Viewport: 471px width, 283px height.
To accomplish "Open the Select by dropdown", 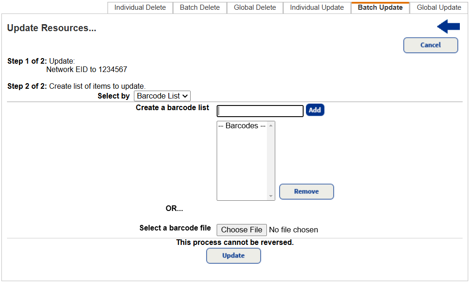I will click(x=162, y=96).
